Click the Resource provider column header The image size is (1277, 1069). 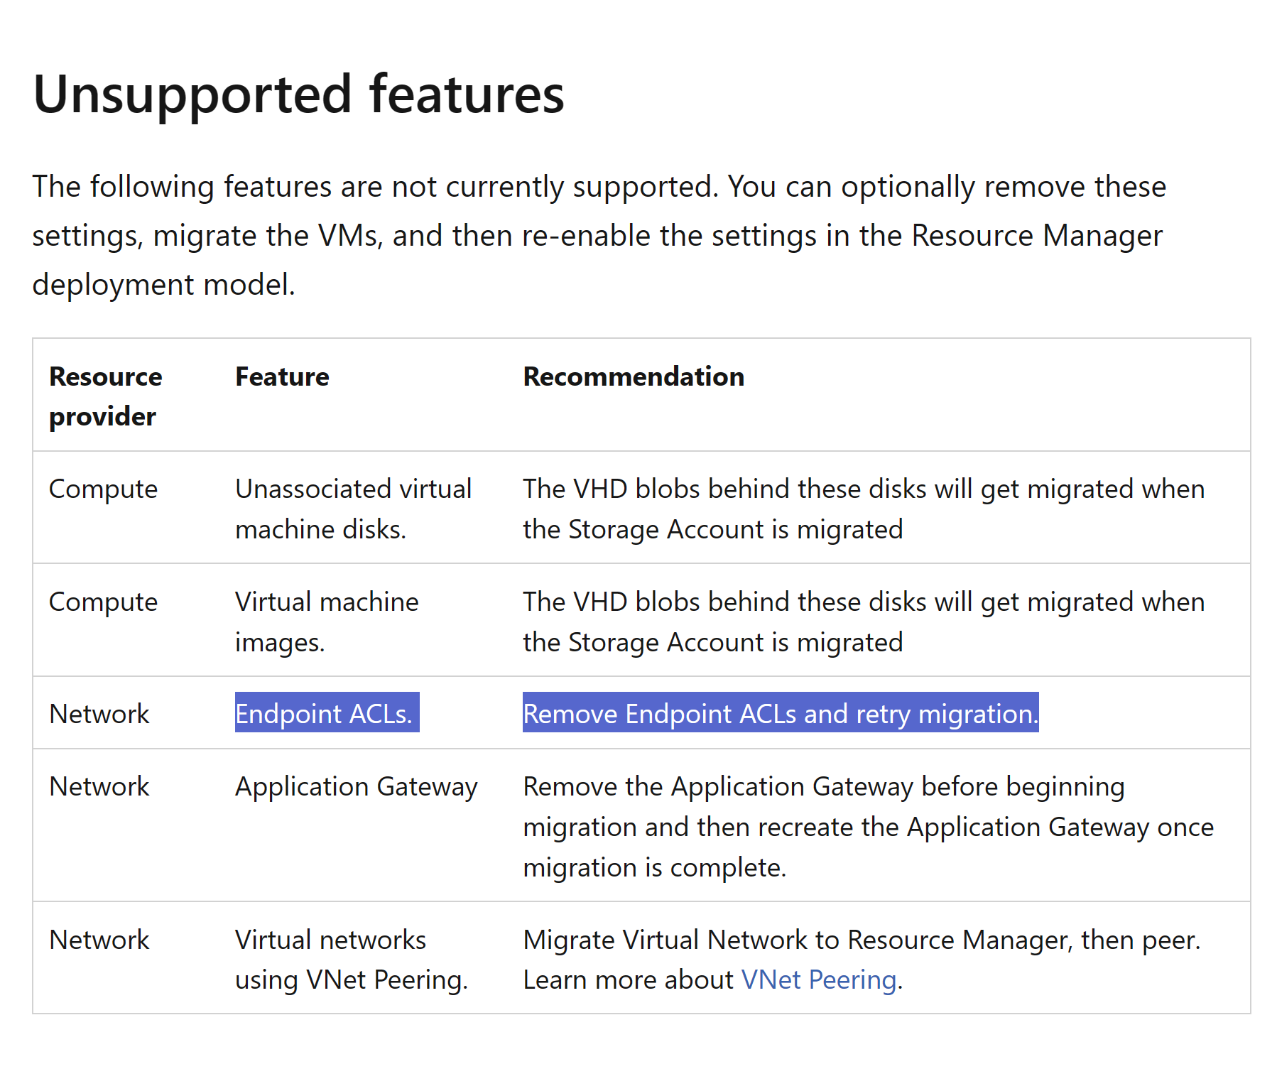click(105, 396)
